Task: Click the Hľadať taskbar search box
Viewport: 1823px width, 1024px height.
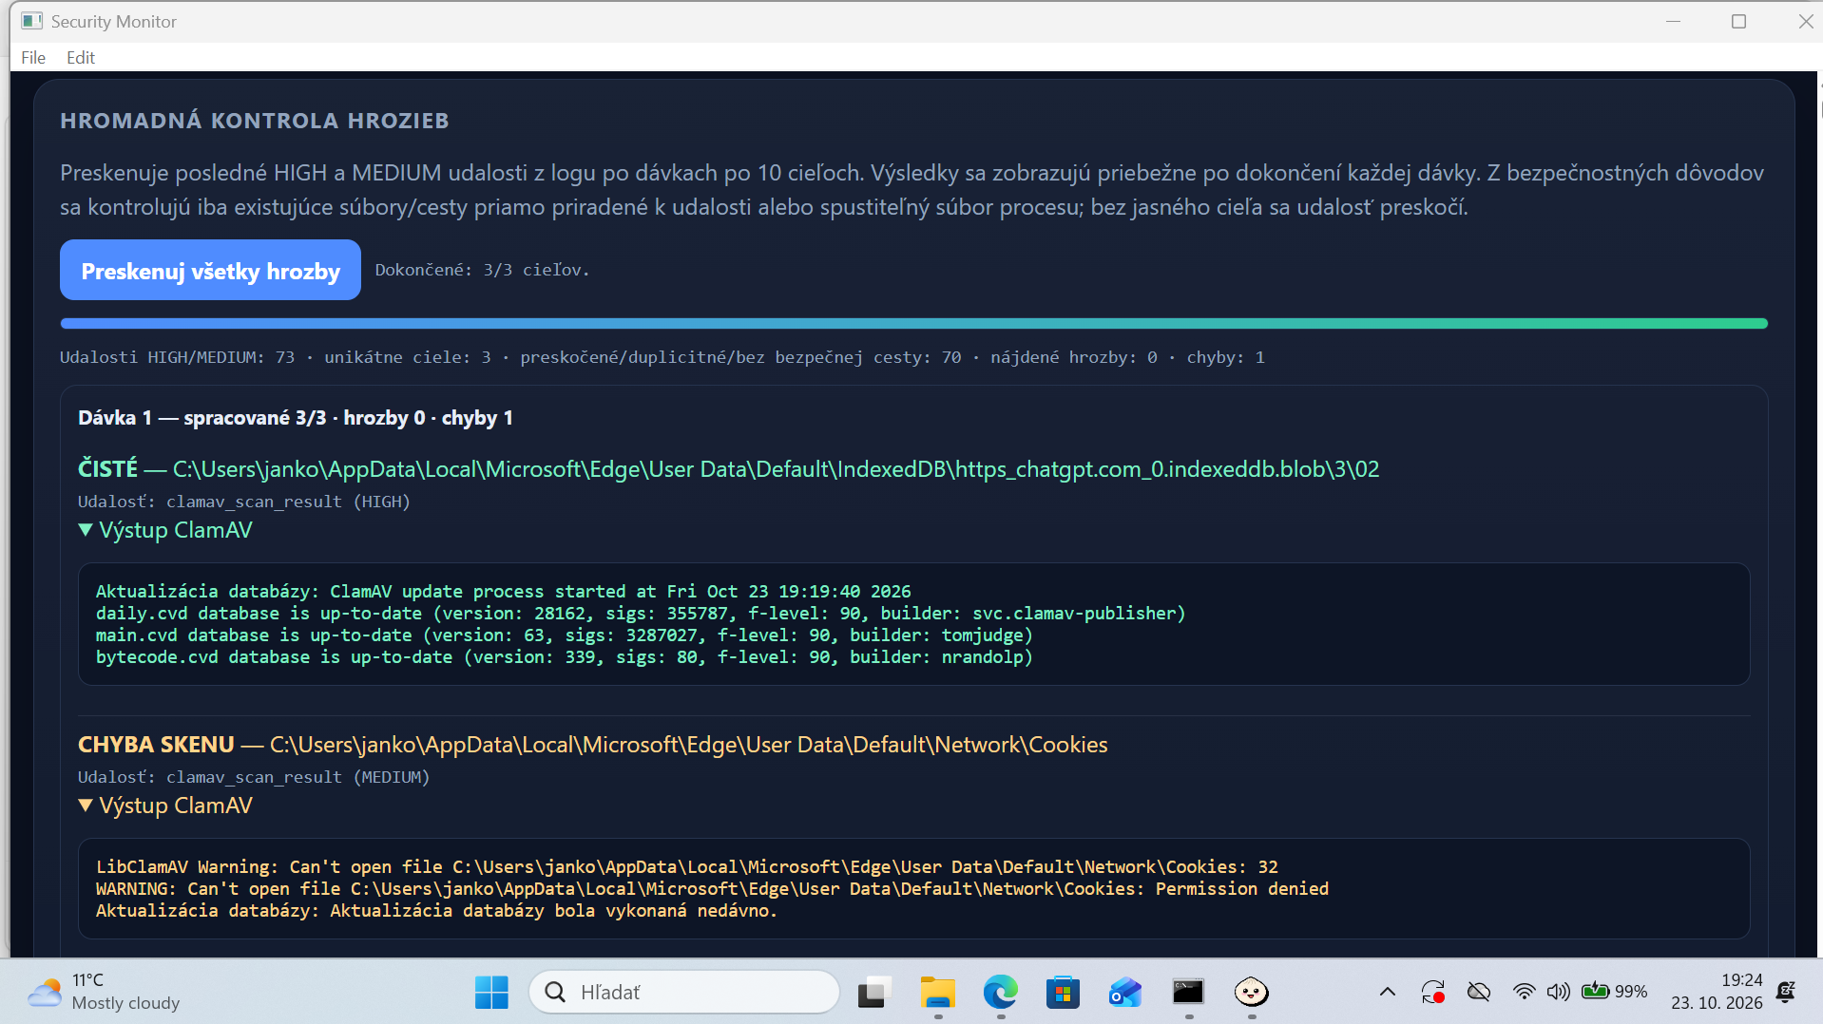Action: point(684,993)
